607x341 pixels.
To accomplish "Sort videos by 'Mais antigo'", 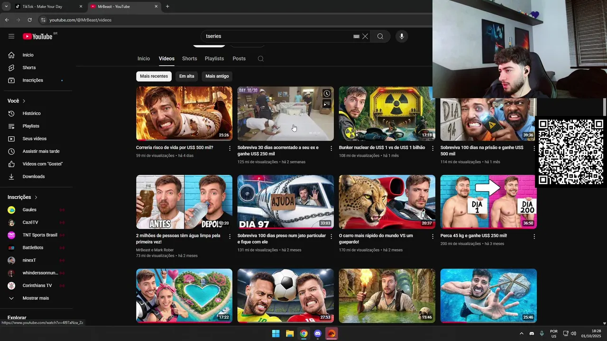I will 217,76.
